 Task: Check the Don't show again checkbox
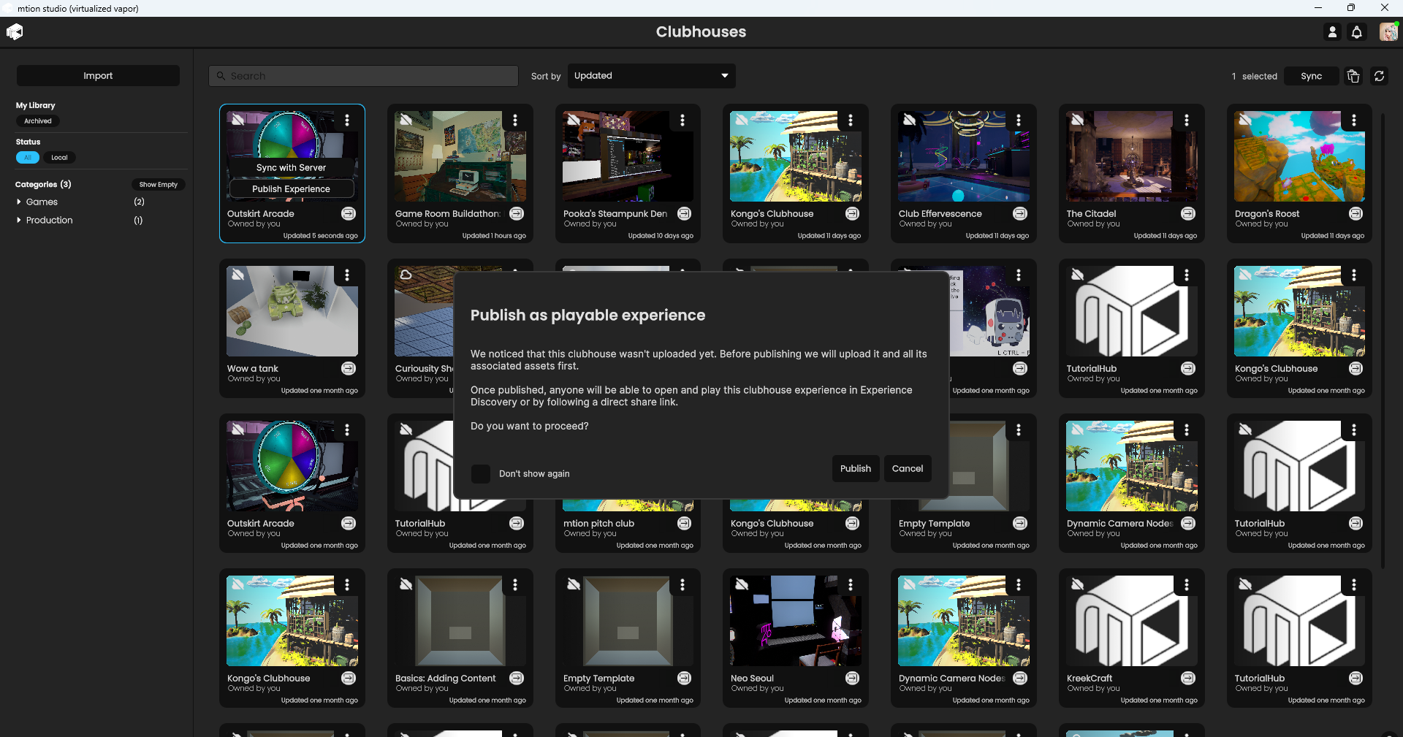coord(481,473)
